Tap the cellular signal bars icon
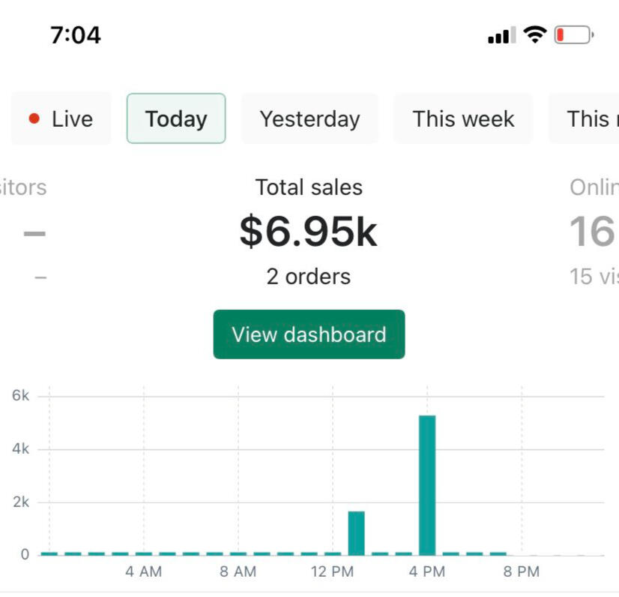Screen dimensions: 619x597 (501, 35)
